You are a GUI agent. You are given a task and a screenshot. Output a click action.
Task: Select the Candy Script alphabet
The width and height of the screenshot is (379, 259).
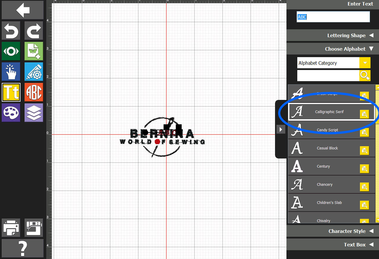coord(332,130)
